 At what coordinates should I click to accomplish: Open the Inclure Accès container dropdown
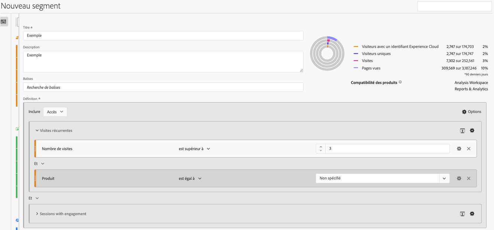click(55, 112)
